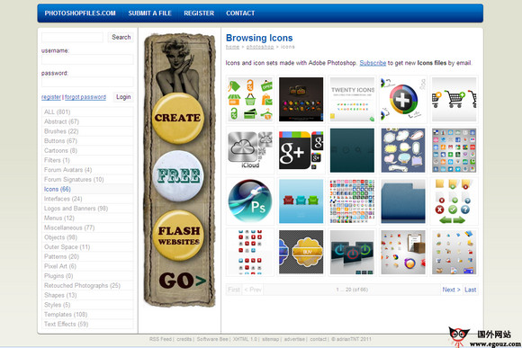This screenshot has height=348, width=522.
Task: Open the CONTACT nav item
Action: pyautogui.click(x=240, y=13)
